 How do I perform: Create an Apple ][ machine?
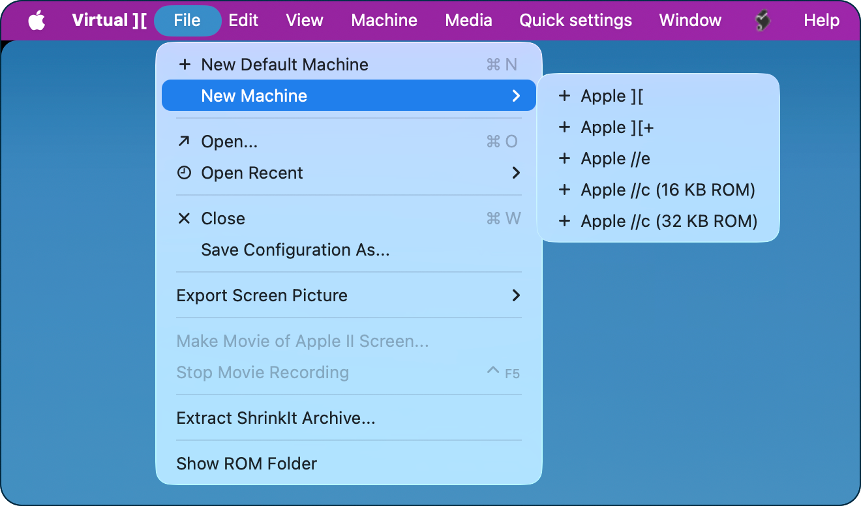point(658,96)
